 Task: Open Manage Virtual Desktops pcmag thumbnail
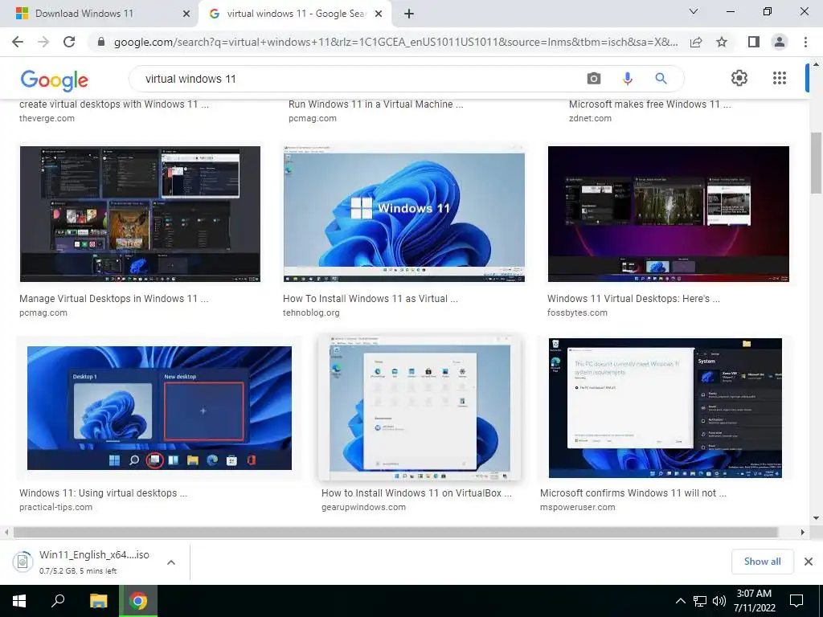click(x=140, y=214)
